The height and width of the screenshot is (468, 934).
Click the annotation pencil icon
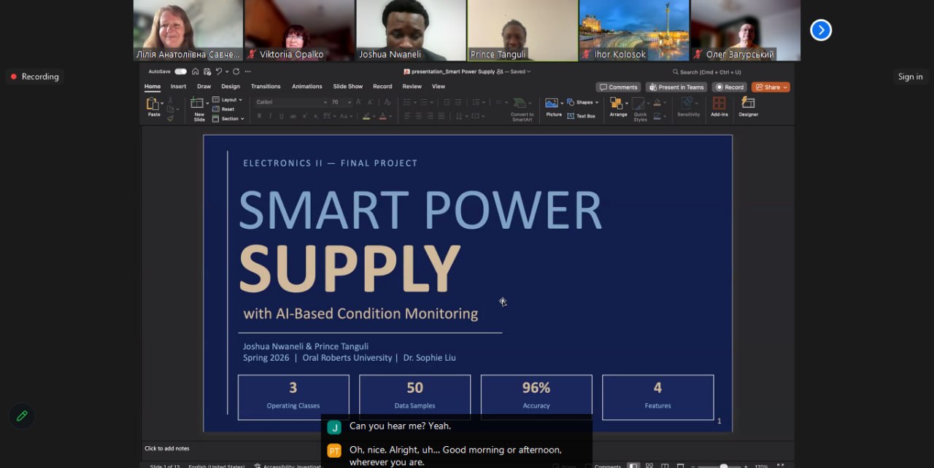coord(22,416)
